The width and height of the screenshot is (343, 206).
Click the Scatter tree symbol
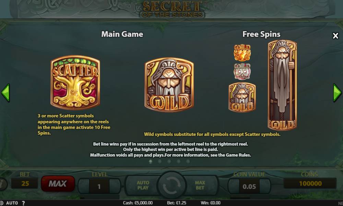[x=75, y=82]
